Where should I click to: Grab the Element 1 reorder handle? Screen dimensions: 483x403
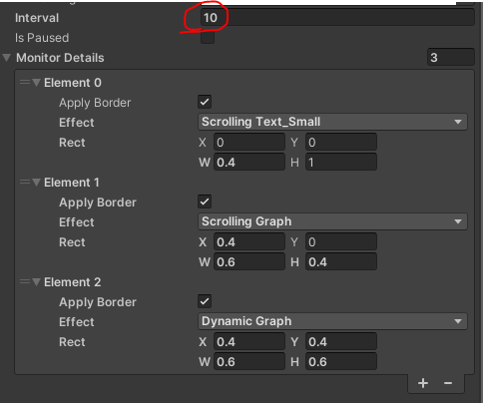(x=25, y=182)
